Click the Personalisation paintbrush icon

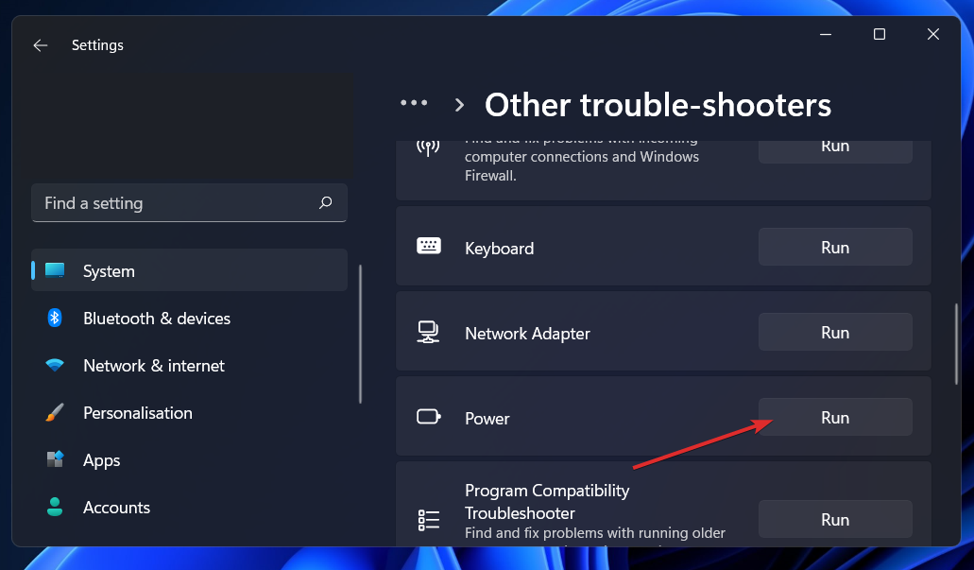(x=55, y=412)
